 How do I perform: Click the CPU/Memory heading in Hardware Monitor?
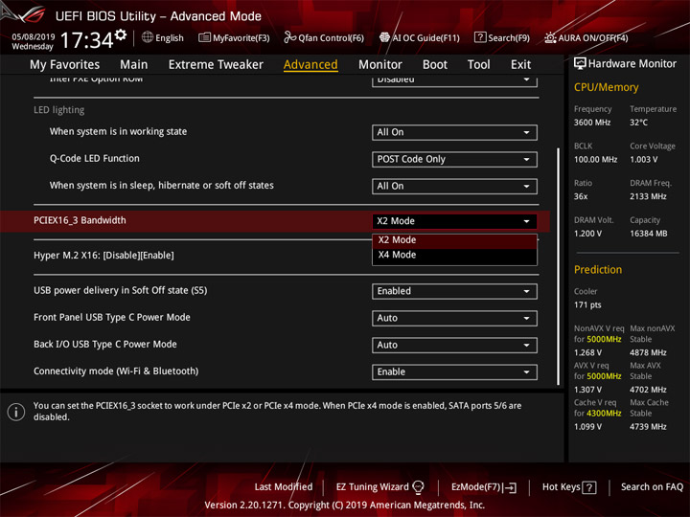click(x=606, y=87)
